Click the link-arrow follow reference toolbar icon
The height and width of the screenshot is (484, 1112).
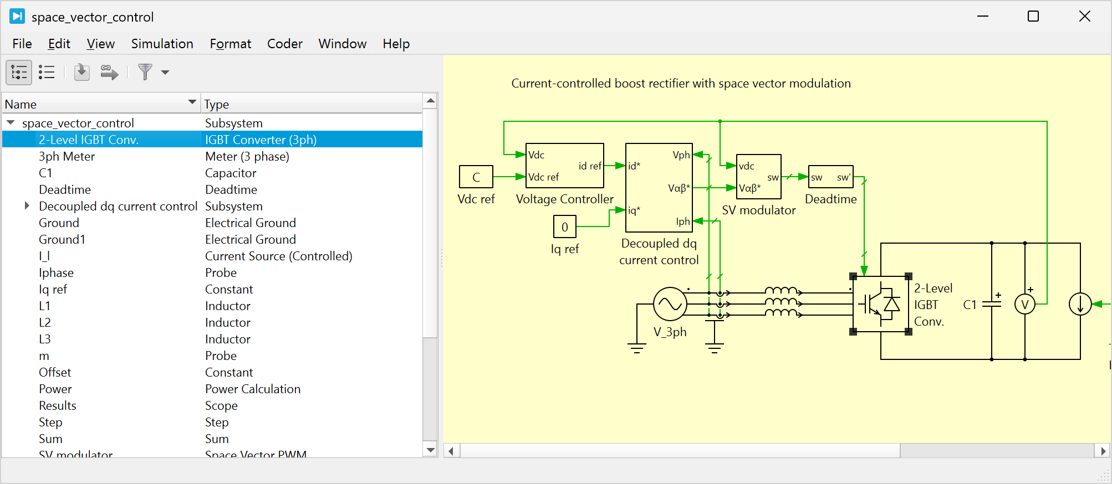(x=109, y=73)
